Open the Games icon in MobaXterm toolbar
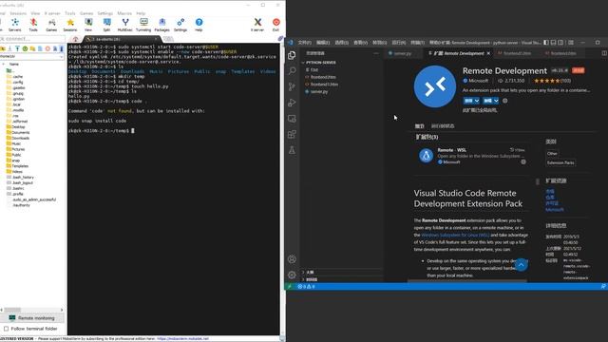This screenshot has height=342, width=608. point(51,25)
